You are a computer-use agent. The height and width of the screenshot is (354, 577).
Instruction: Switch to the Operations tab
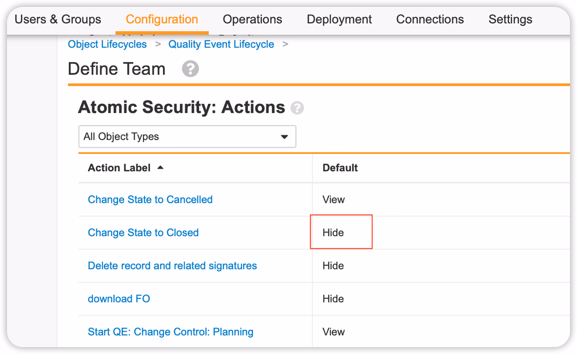pyautogui.click(x=252, y=19)
